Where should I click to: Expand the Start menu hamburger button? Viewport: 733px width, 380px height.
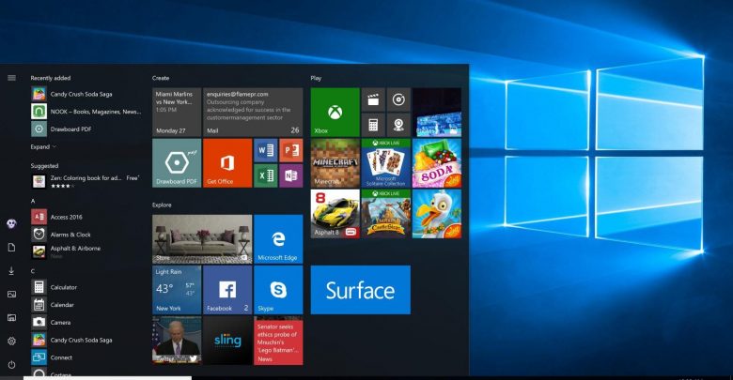pos(11,78)
